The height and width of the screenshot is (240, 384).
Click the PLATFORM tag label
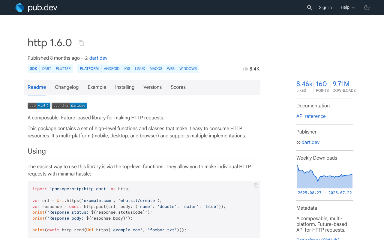(x=89, y=69)
